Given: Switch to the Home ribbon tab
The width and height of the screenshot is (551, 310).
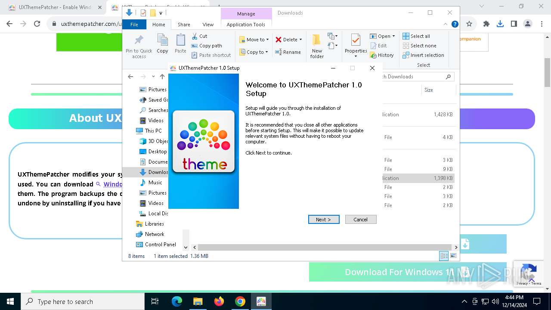Looking at the screenshot, I should point(158,25).
